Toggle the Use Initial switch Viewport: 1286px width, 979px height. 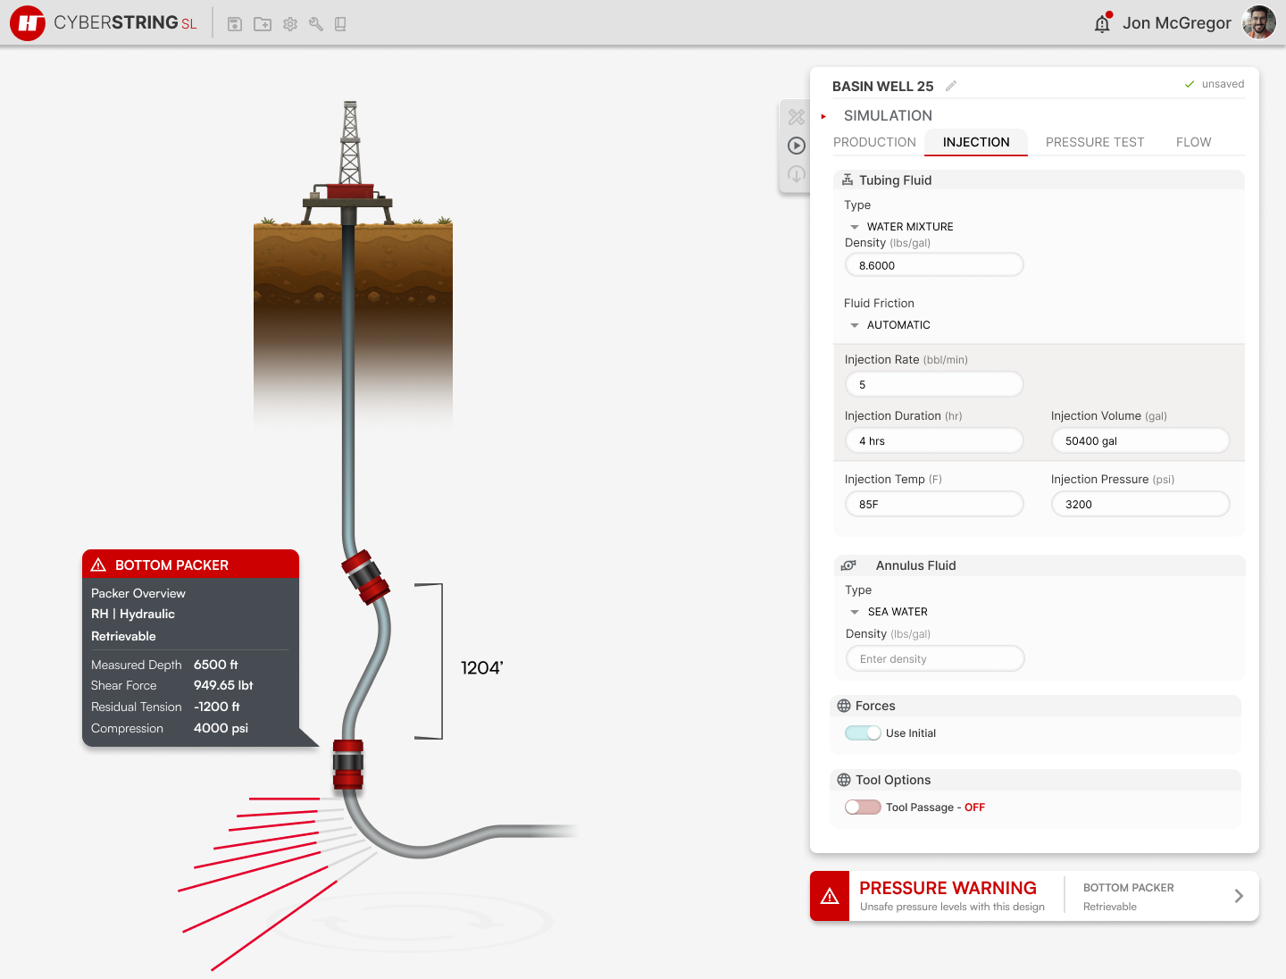pos(863,732)
